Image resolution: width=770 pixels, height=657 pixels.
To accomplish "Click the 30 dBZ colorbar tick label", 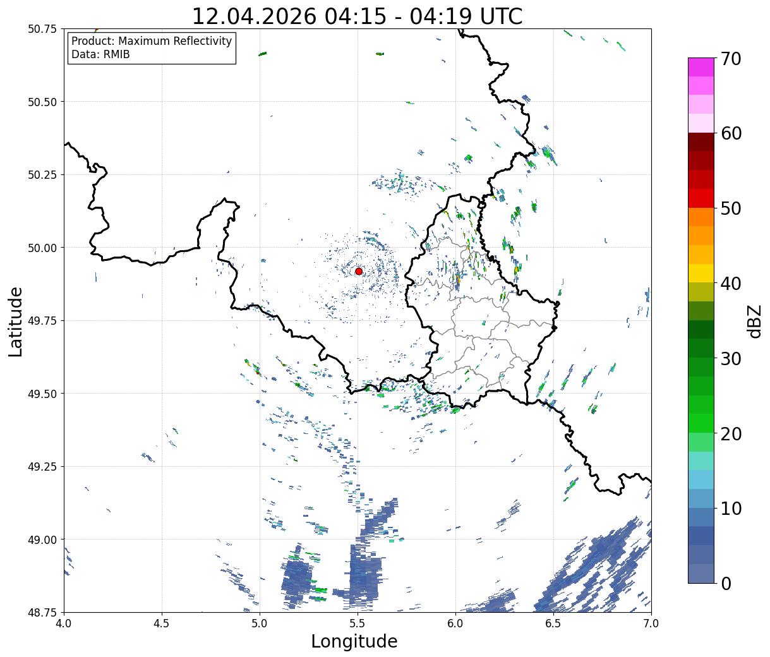I will click(733, 358).
